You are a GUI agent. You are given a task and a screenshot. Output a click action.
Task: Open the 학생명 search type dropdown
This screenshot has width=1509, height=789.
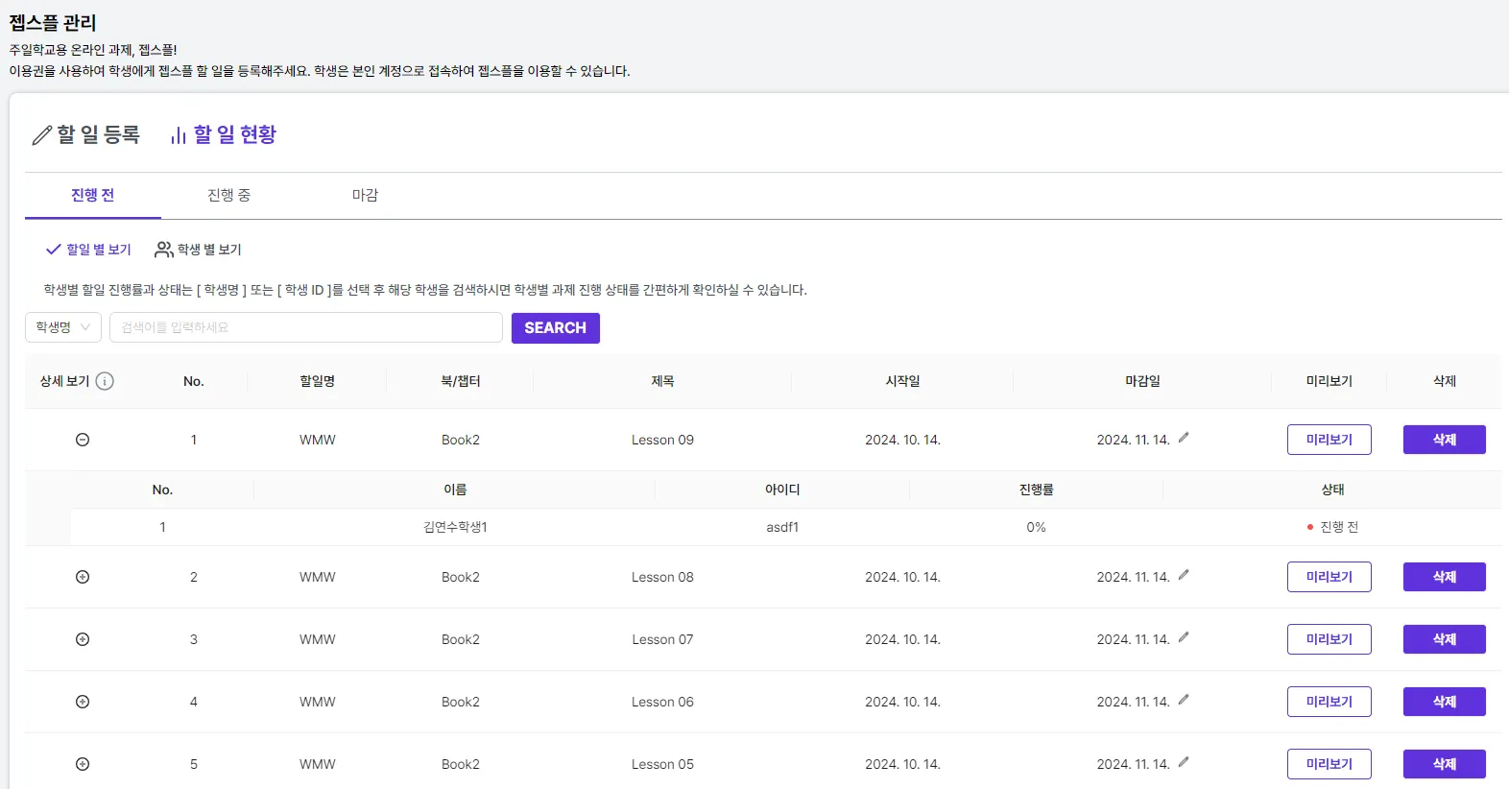[63, 327]
